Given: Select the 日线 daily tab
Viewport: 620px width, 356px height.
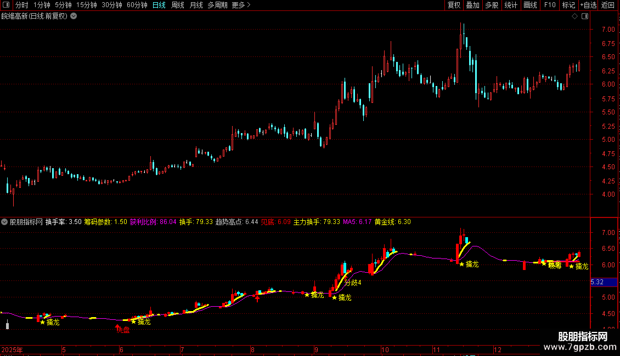Looking at the screenshot, I should coord(159,5).
